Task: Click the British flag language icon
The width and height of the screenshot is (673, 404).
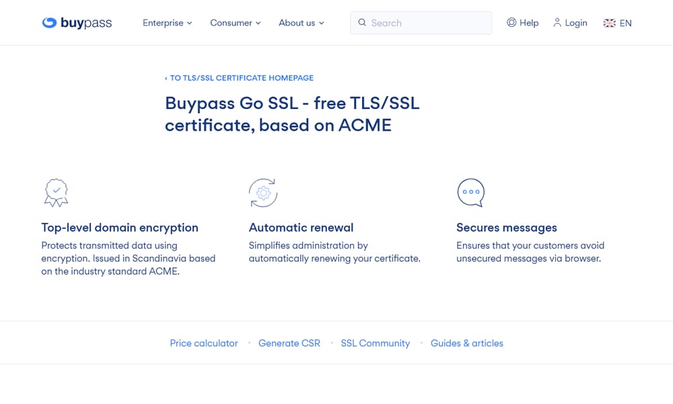Action: 609,22
